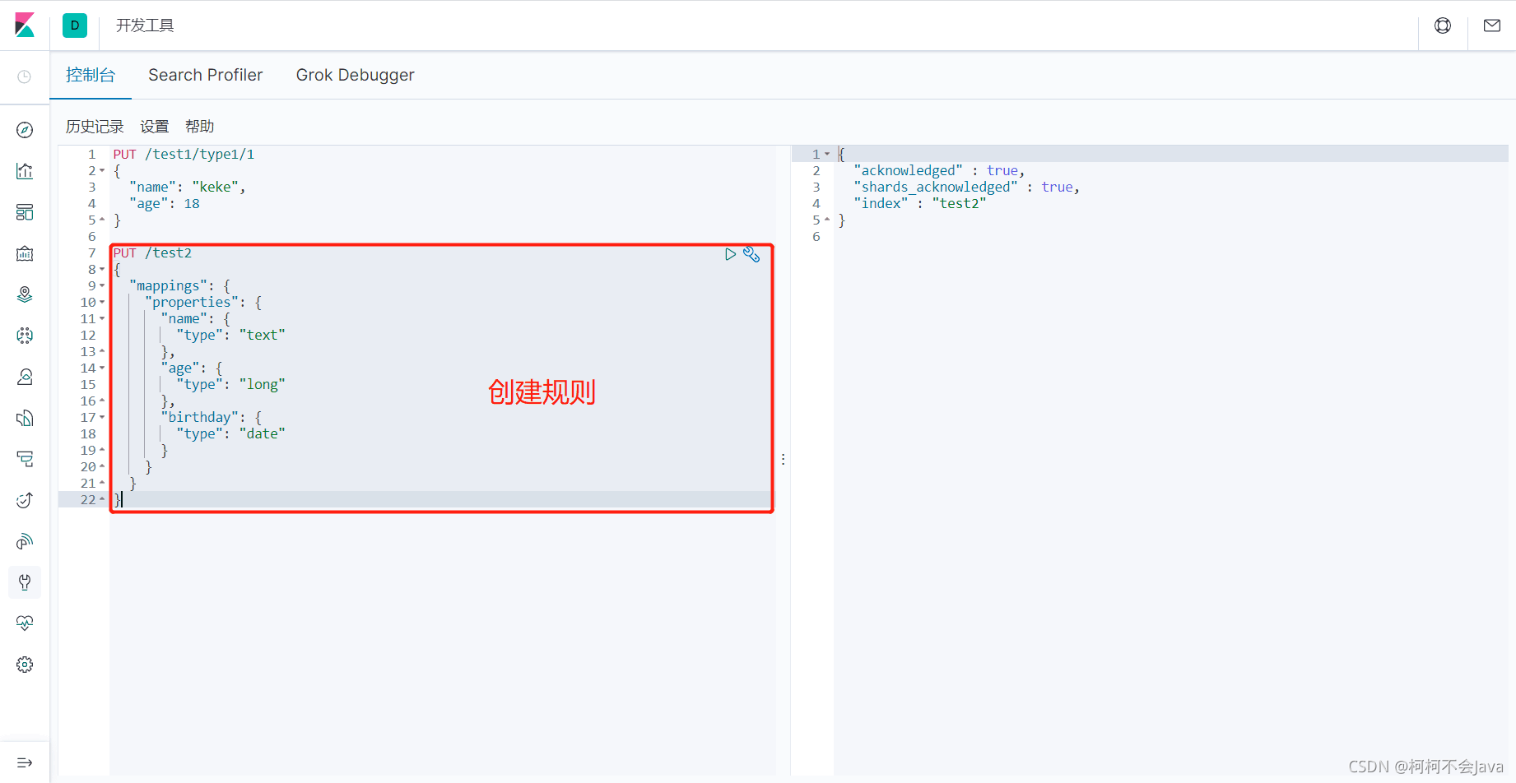The image size is (1516, 783).
Task: Open Stack Monitoring heartbeat icon
Action: 25,623
